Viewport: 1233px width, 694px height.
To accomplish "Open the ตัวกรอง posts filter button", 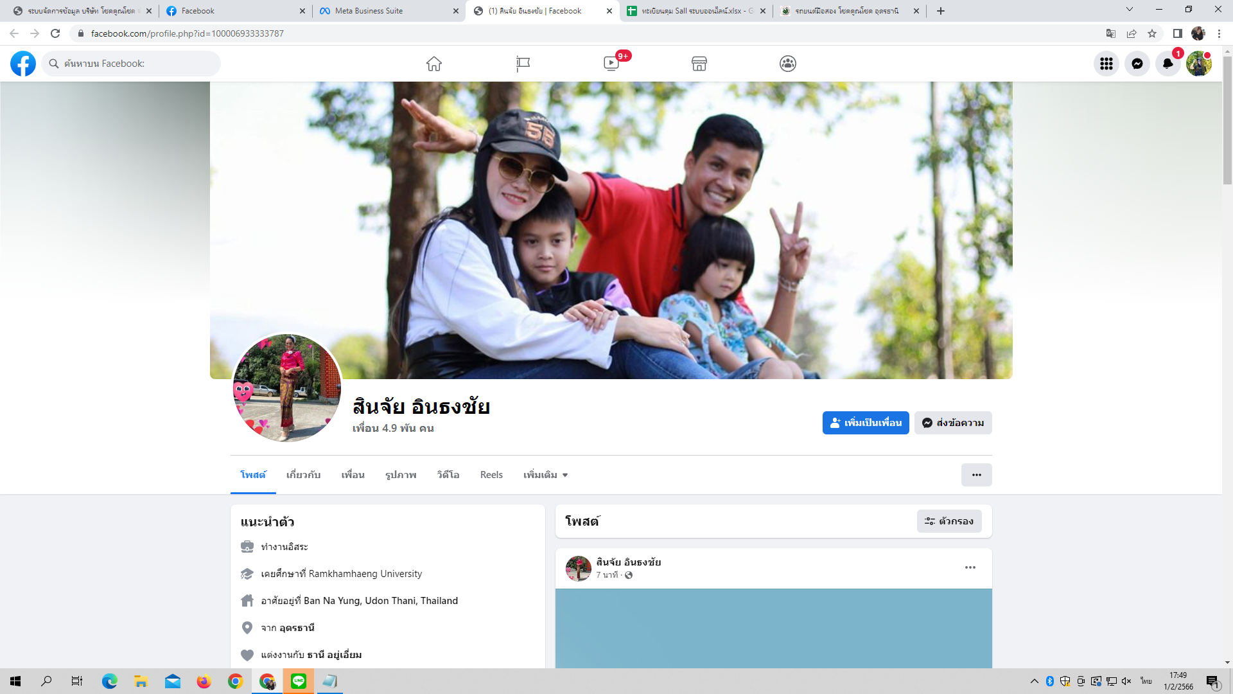I will tap(949, 521).
